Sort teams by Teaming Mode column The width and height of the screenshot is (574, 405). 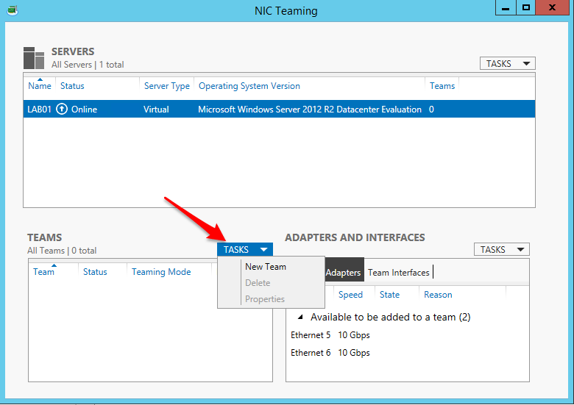[161, 272]
